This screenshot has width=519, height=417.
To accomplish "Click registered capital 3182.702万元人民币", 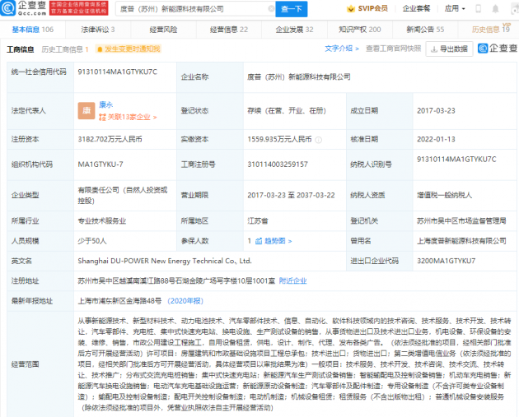I will 110,140.
